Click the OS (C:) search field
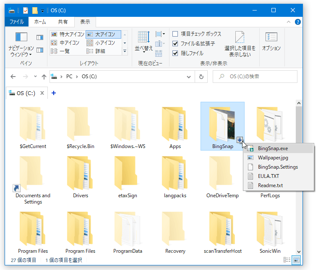Screen dimensions: 318x270 [x=255, y=77]
